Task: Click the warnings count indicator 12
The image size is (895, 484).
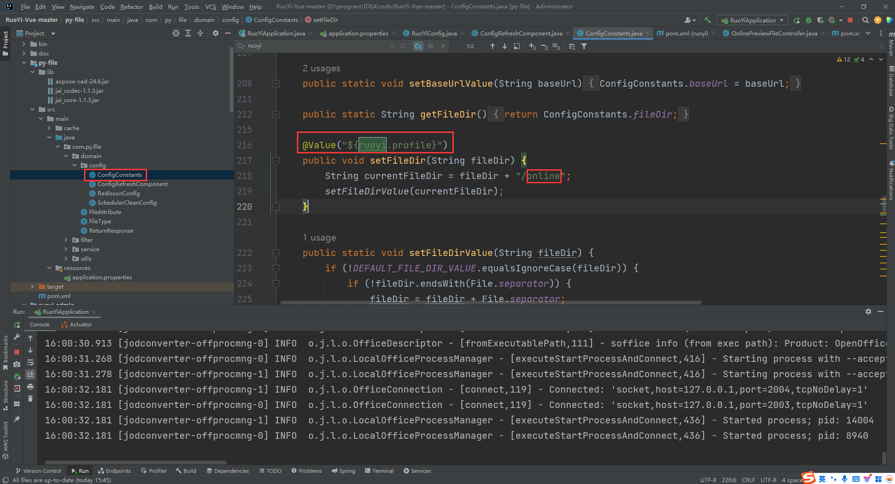Action: [x=844, y=59]
